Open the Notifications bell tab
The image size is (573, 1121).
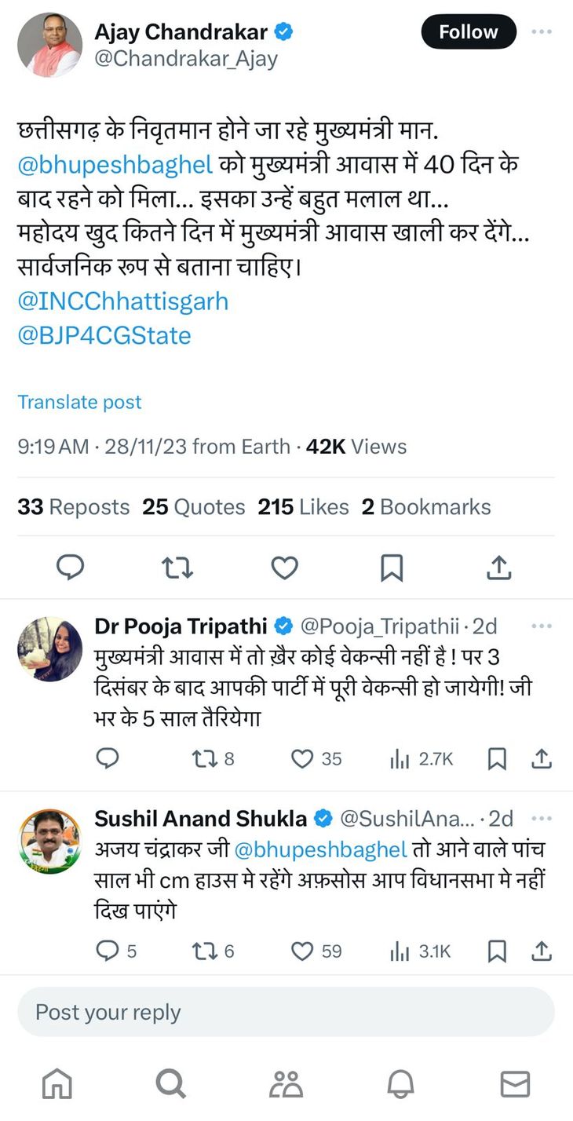click(400, 1084)
